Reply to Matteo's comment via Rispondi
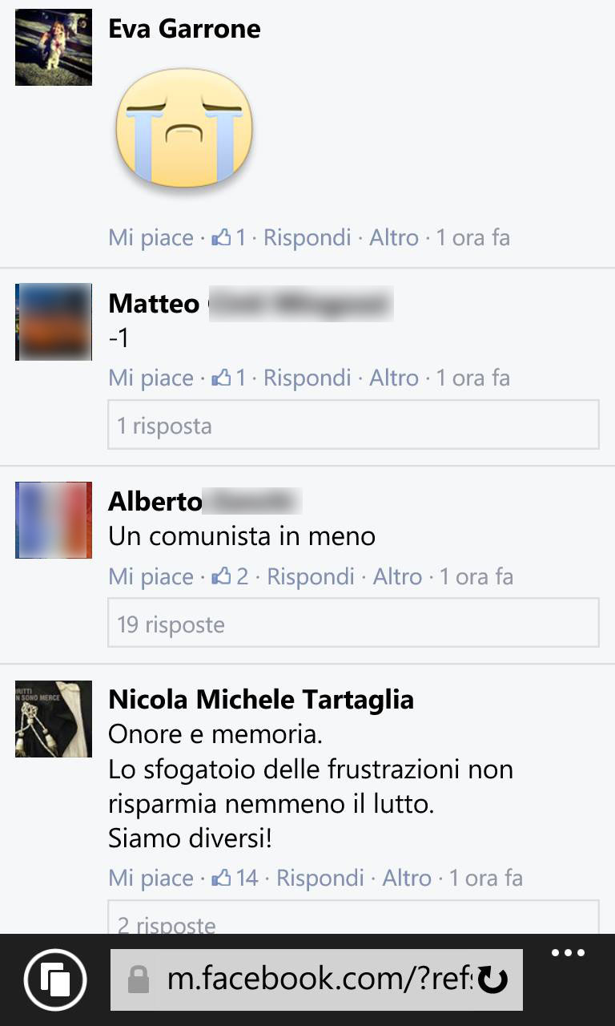Screen dimensions: 615x1026 coord(307,378)
